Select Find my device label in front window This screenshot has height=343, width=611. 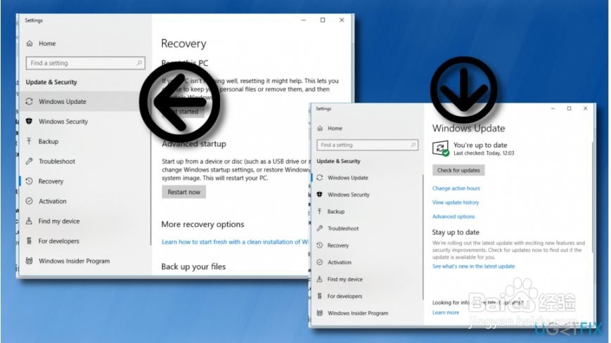pyautogui.click(x=345, y=279)
